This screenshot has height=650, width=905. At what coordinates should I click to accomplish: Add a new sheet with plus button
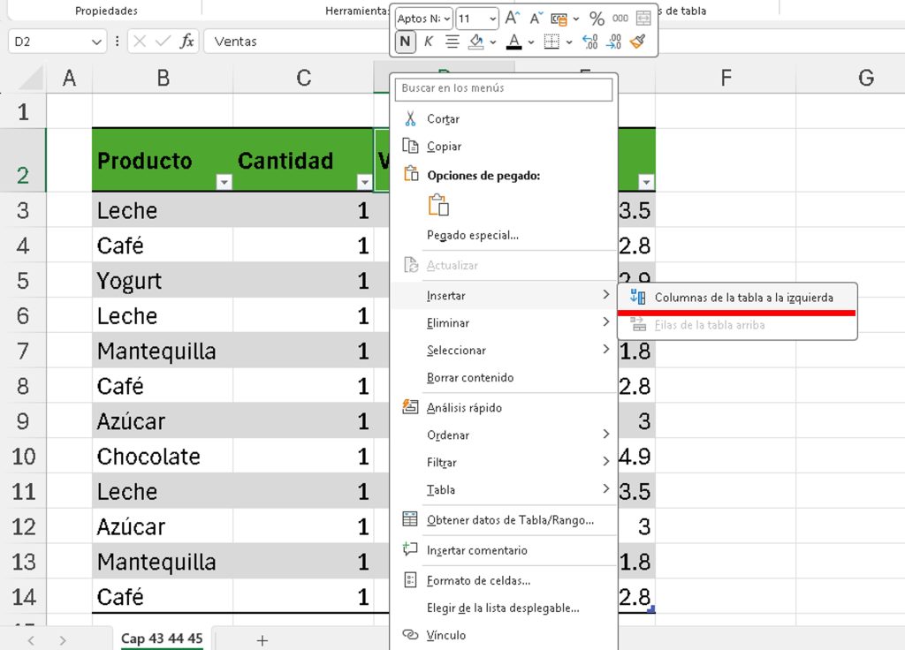click(262, 640)
